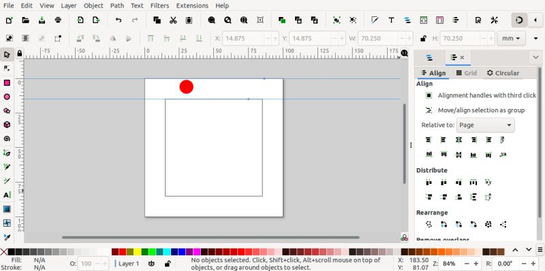Click the cyan palette swatch
This screenshot has height=271, width=545.
click(x=167, y=252)
